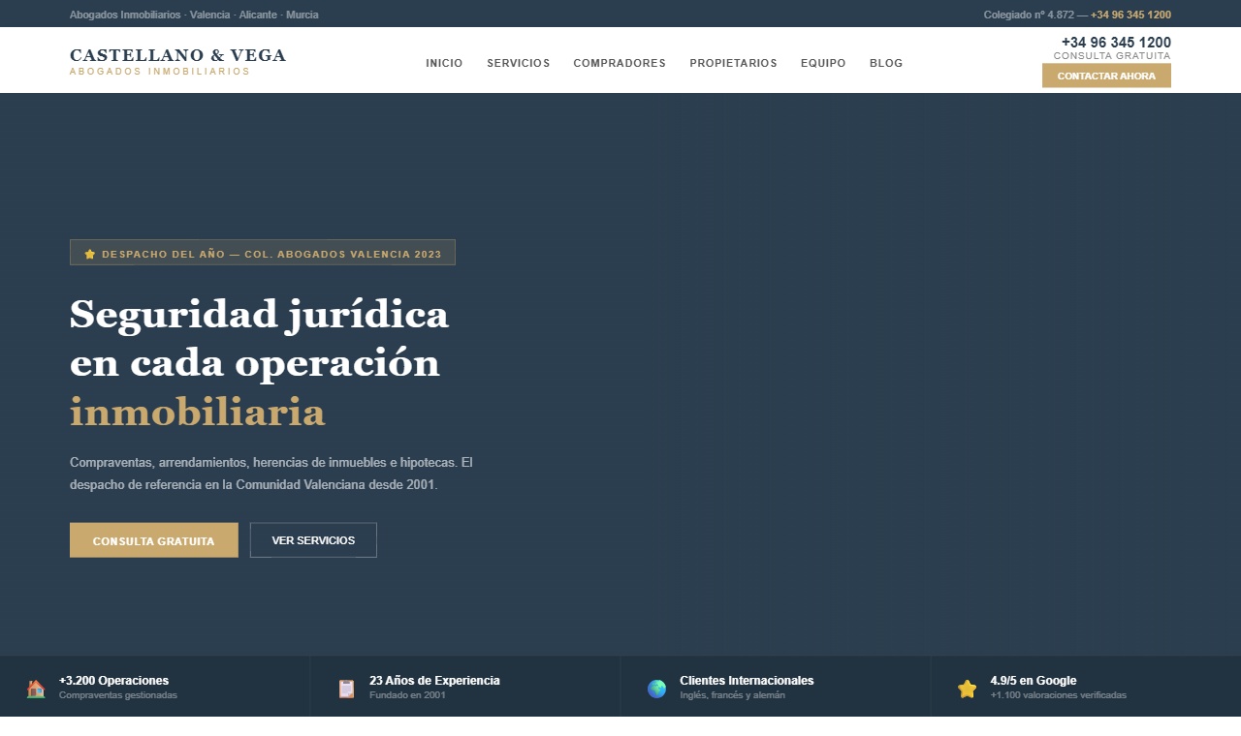Image resolution: width=1241 pixels, height=736 pixels.
Task: Click the header phone number +34 96 345 1200
Action: tap(1116, 43)
